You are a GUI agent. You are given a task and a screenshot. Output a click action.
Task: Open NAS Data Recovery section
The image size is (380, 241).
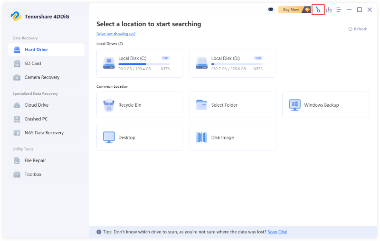tap(46, 133)
